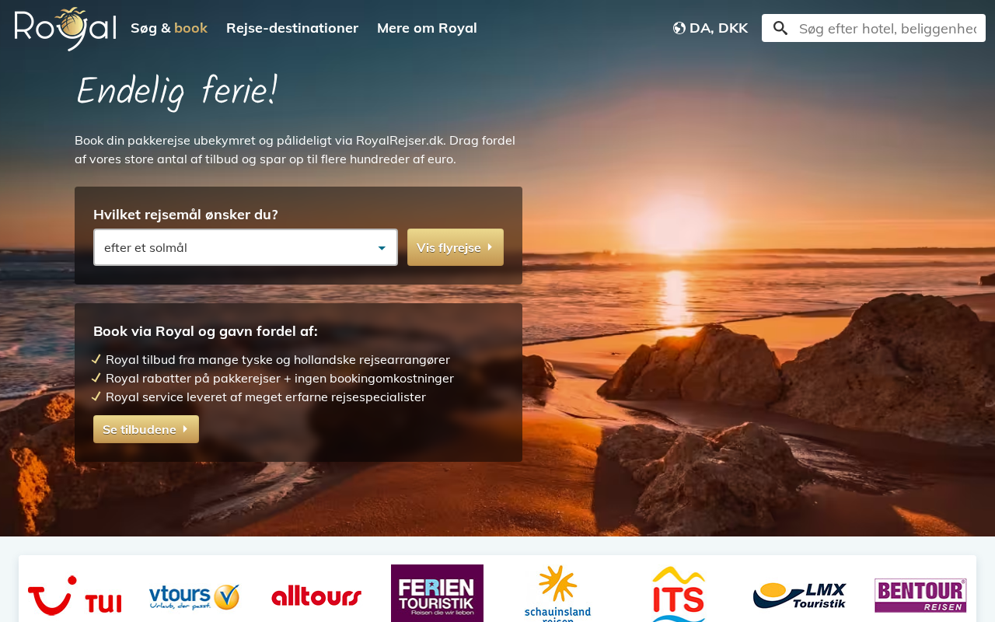Open the Søg & book menu
The width and height of the screenshot is (995, 622).
[169, 28]
